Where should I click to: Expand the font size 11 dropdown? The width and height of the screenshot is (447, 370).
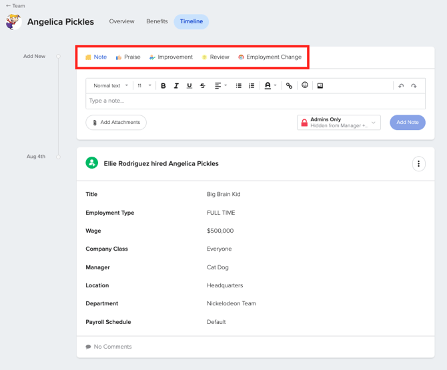pyautogui.click(x=144, y=86)
